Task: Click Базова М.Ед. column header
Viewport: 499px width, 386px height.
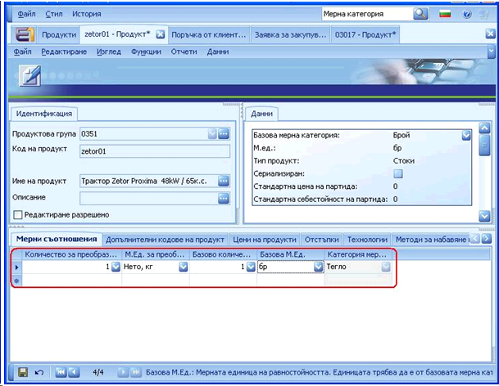Action: 291,254
